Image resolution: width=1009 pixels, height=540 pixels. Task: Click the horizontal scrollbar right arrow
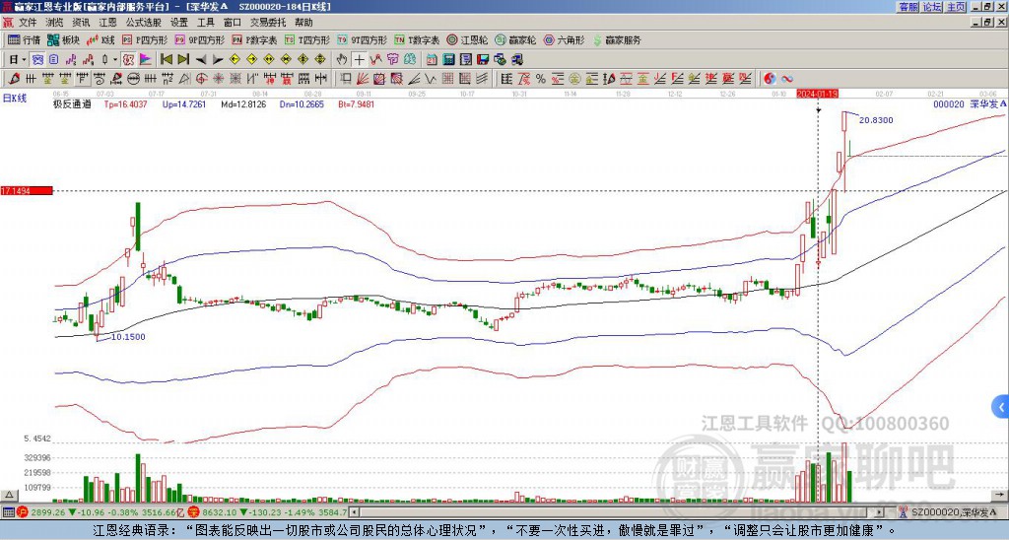880,512
